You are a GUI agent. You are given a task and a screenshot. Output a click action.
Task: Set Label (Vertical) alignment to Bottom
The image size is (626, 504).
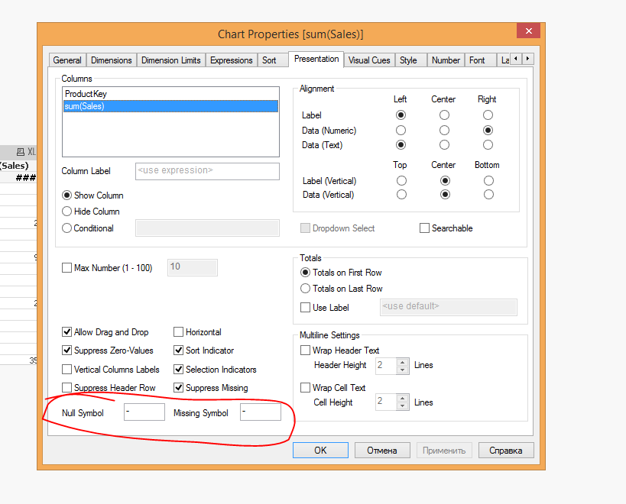(x=488, y=181)
